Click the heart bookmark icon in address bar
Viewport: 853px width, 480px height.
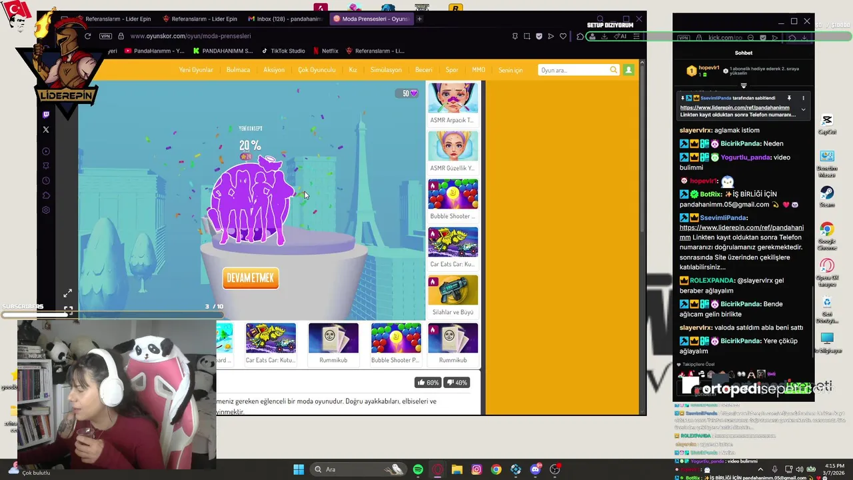pyautogui.click(x=563, y=36)
